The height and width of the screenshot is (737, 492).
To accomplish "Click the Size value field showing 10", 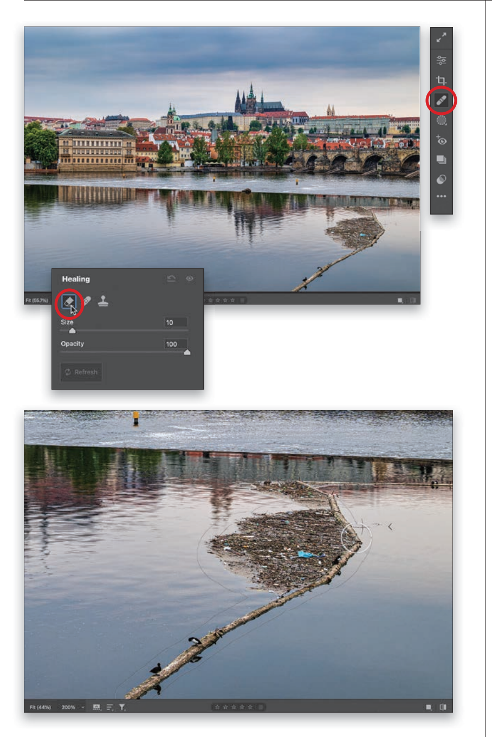I will 176,322.
